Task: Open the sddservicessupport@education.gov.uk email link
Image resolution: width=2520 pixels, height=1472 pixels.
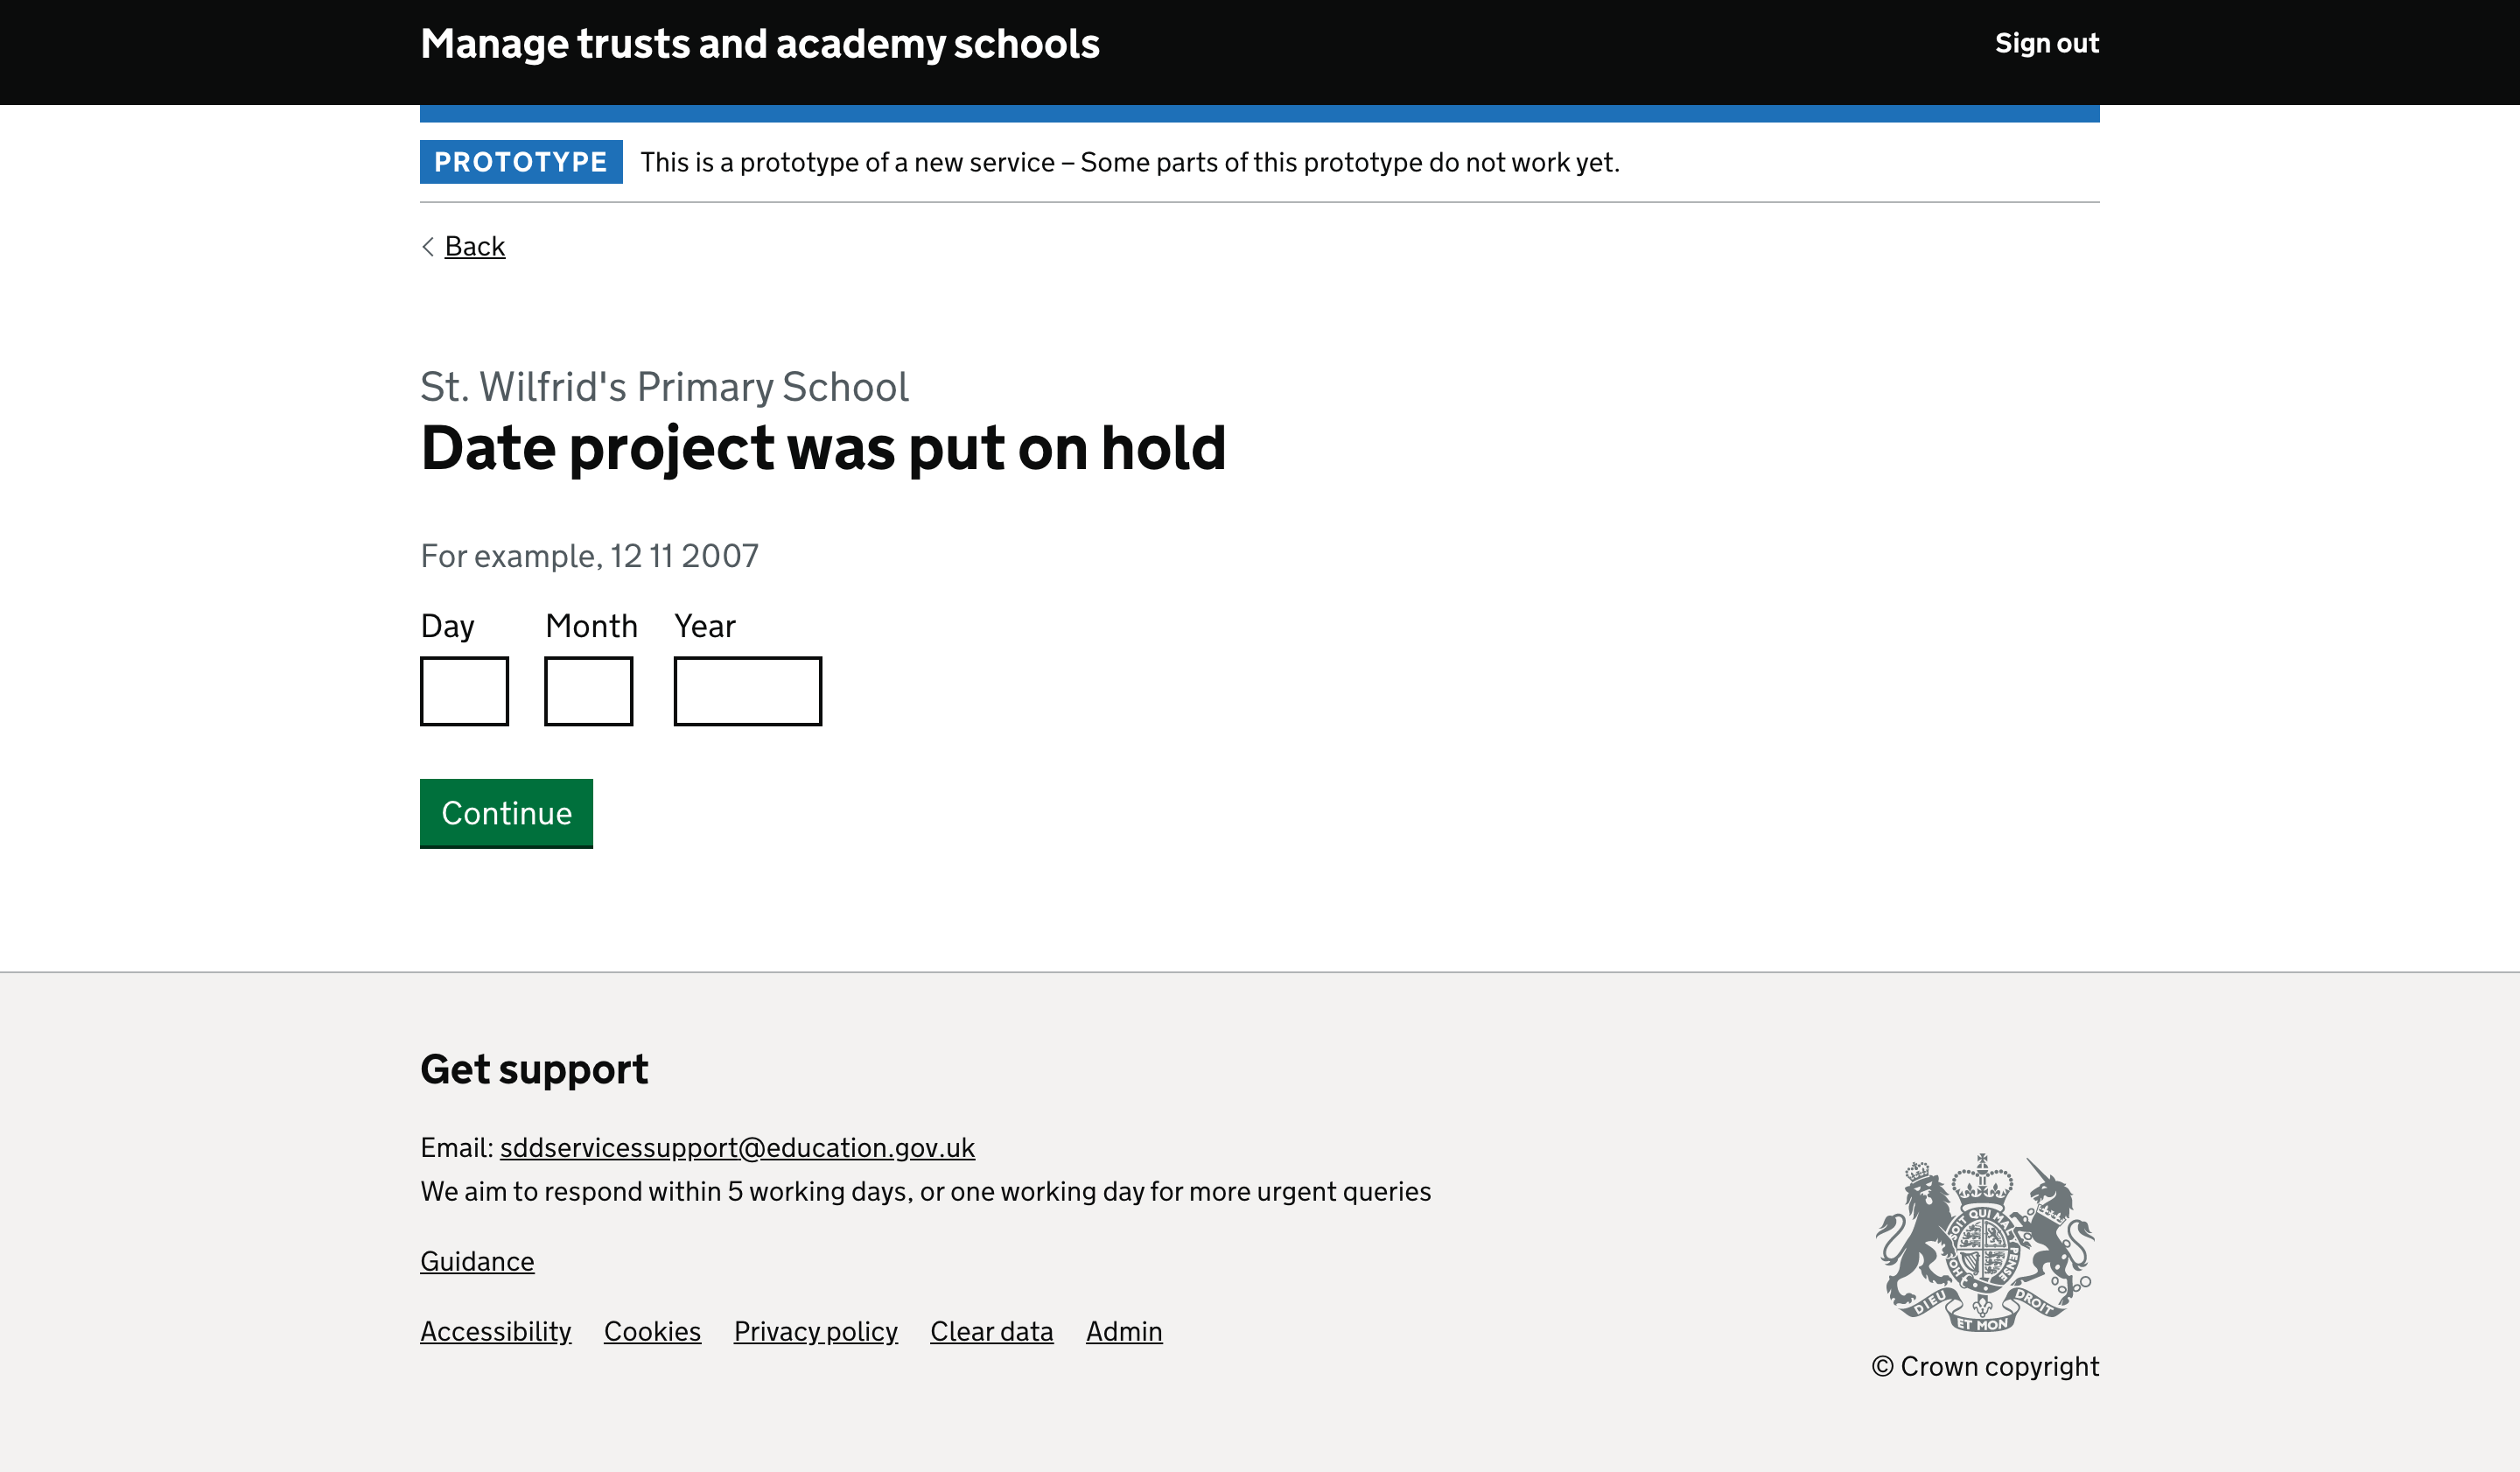Action: [736, 1148]
